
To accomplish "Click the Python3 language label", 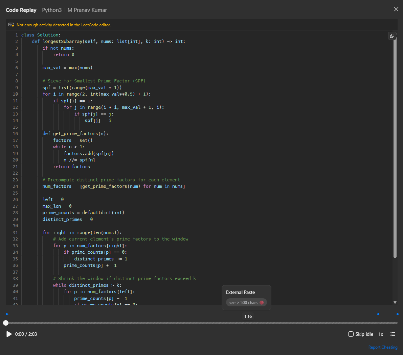I will pos(52,10).
